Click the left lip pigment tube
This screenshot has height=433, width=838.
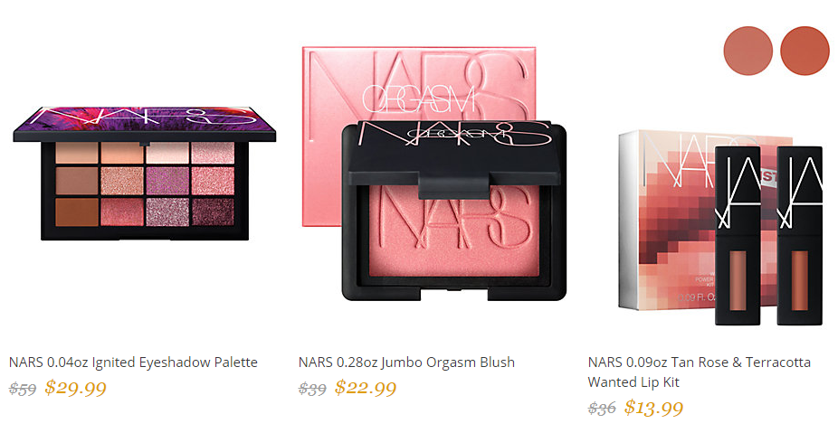(738, 235)
